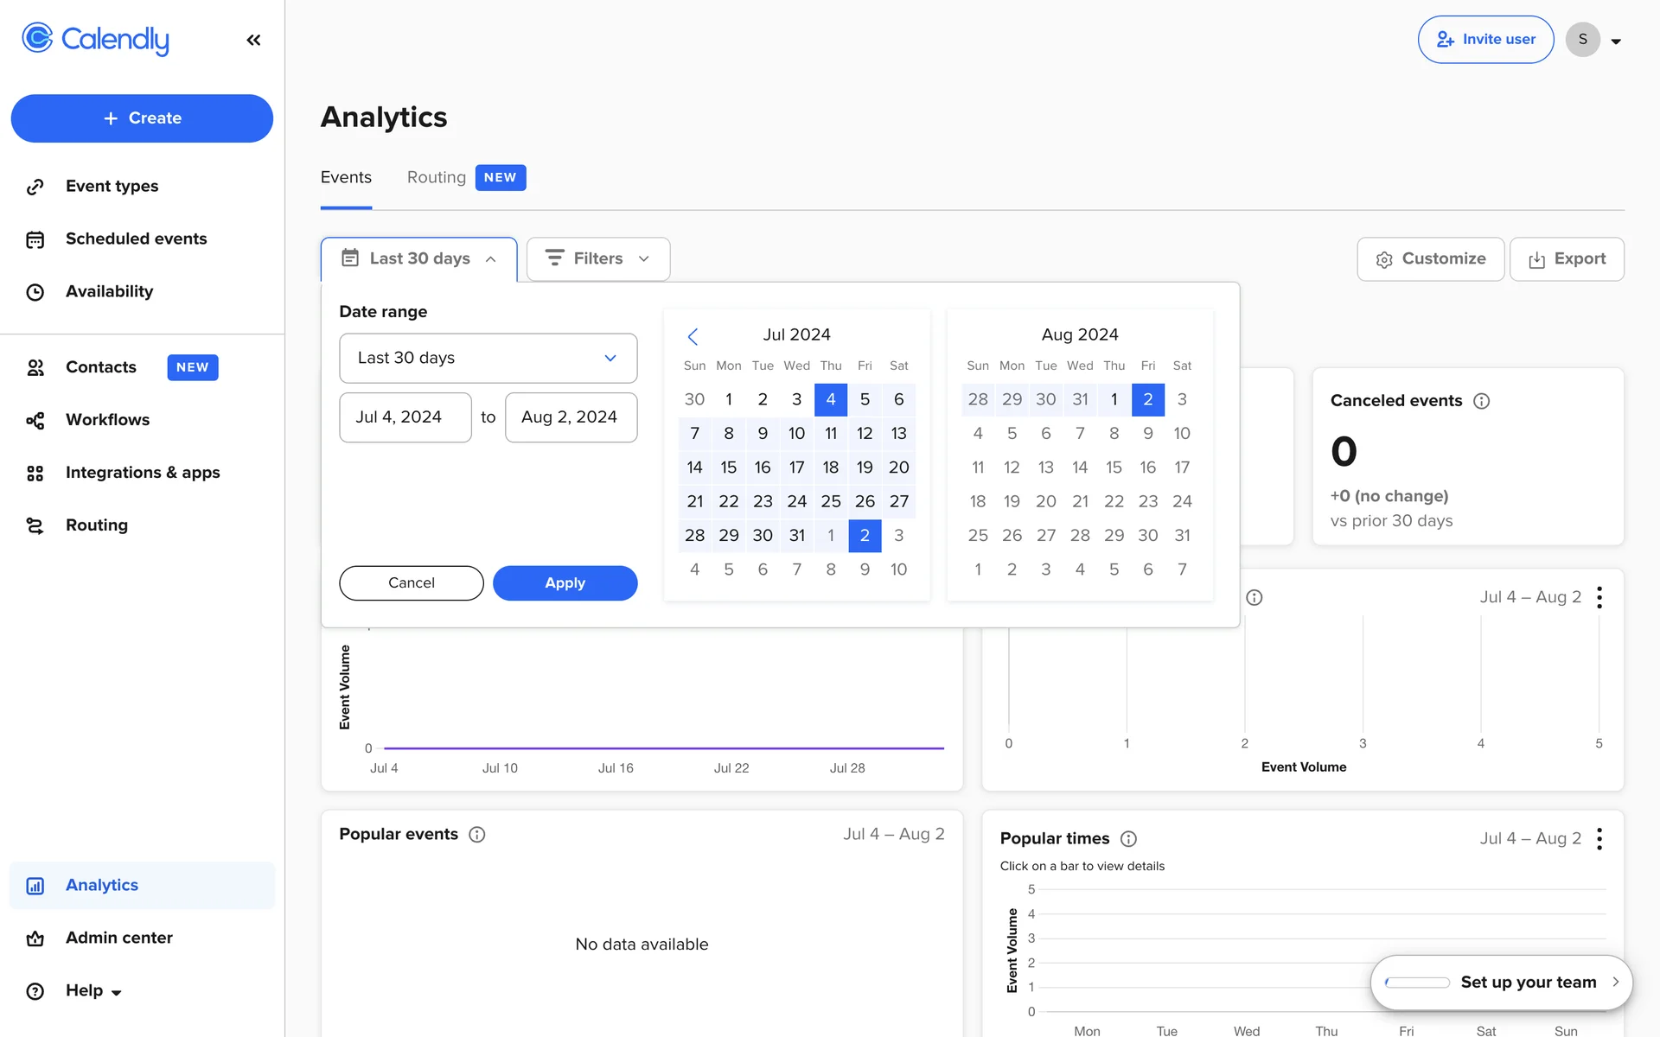Viewport: 1660px width, 1037px height.
Task: Cancel the date range selection
Action: 411,583
